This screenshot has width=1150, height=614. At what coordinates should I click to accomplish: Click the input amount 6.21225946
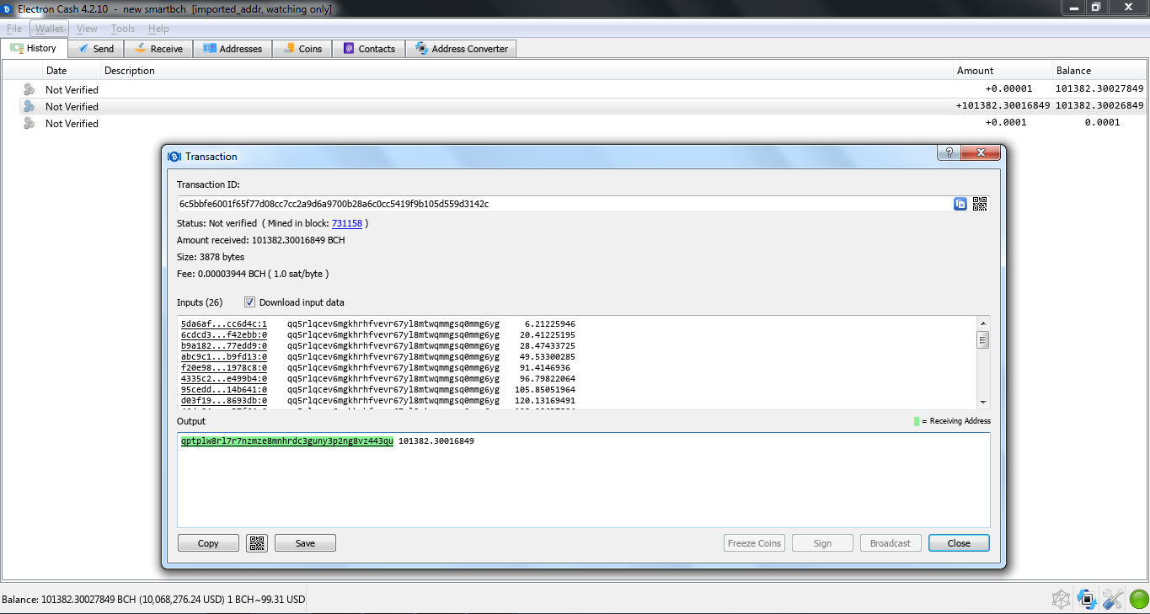549,323
